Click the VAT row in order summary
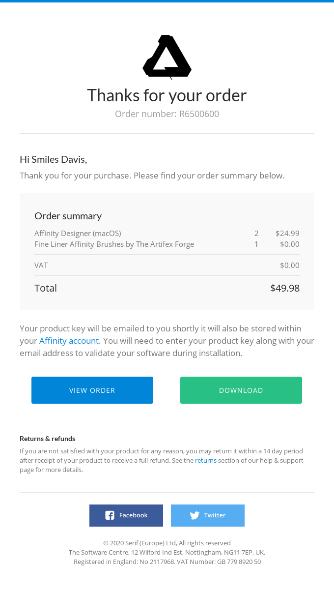This screenshot has width=334, height=593. pos(41,265)
